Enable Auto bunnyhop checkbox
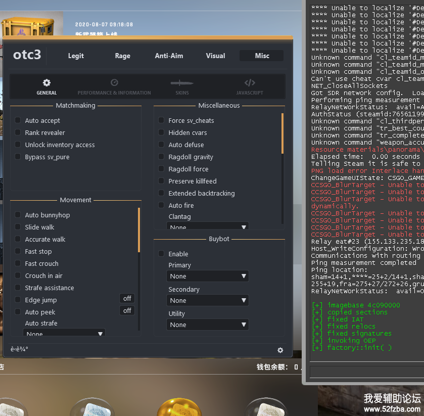 [x=18, y=215]
